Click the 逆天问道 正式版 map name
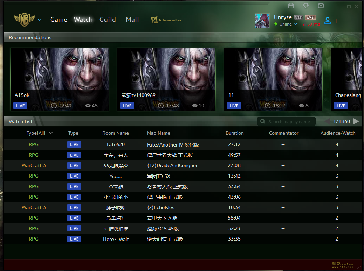364x271 pixels. click(165, 239)
